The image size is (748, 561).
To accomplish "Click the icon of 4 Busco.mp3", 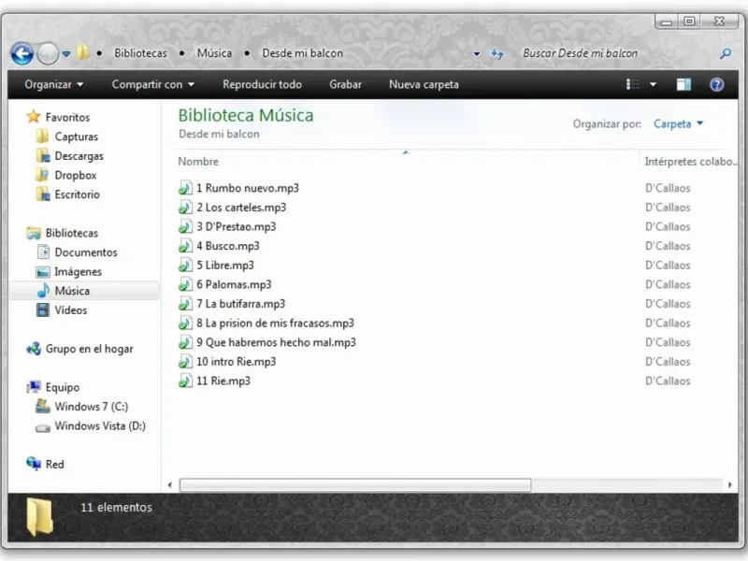I will 185,246.
